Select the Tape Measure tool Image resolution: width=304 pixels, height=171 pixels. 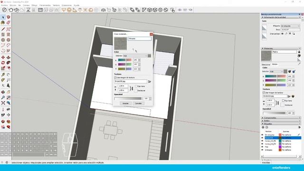click(3, 75)
